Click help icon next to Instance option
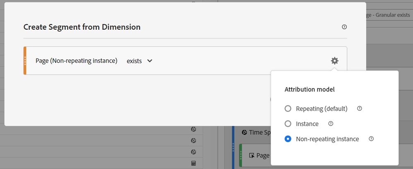 [331, 124]
